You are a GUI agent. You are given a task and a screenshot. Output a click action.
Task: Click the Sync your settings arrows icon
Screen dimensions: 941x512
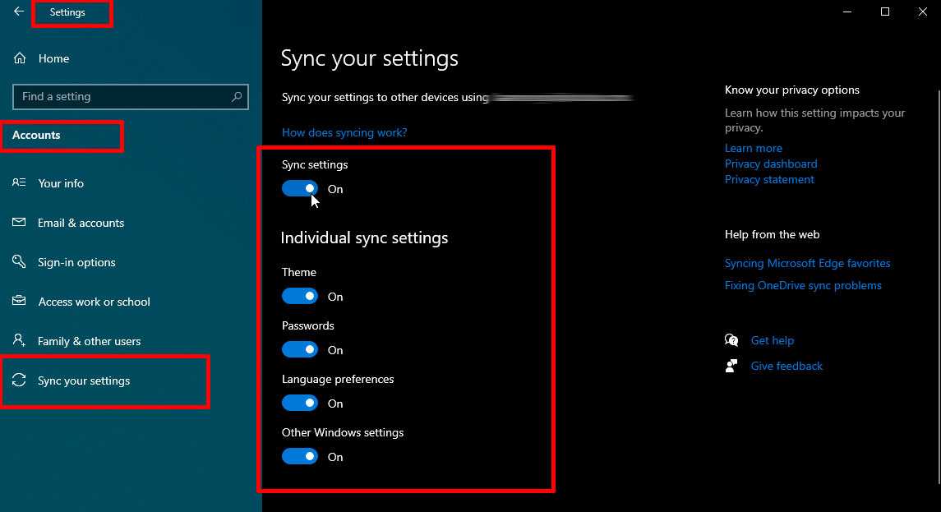pyautogui.click(x=20, y=381)
